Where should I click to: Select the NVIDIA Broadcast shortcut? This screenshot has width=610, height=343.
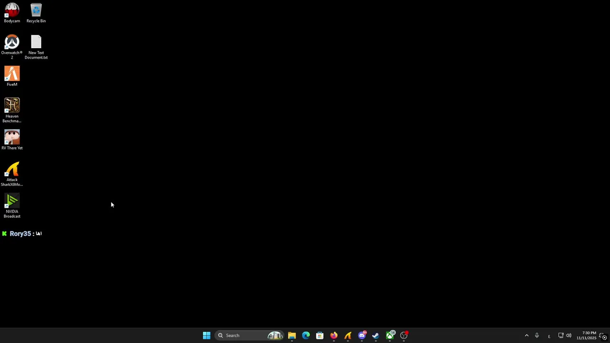coord(12,206)
